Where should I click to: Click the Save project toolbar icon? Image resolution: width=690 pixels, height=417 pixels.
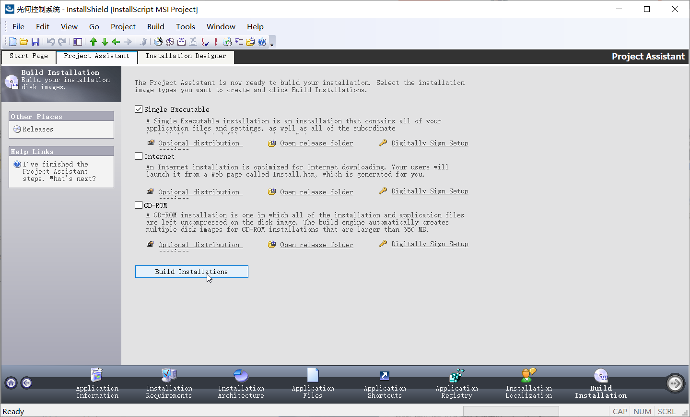[35, 42]
